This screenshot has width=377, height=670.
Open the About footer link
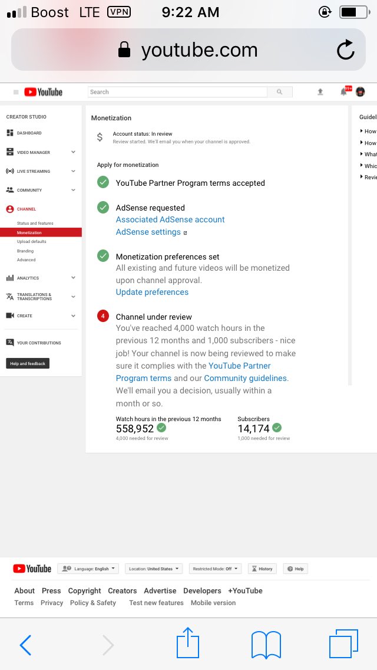[x=24, y=590]
